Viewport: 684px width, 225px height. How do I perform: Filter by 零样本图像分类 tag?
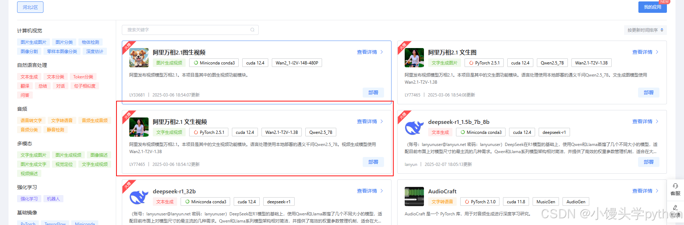(x=62, y=51)
